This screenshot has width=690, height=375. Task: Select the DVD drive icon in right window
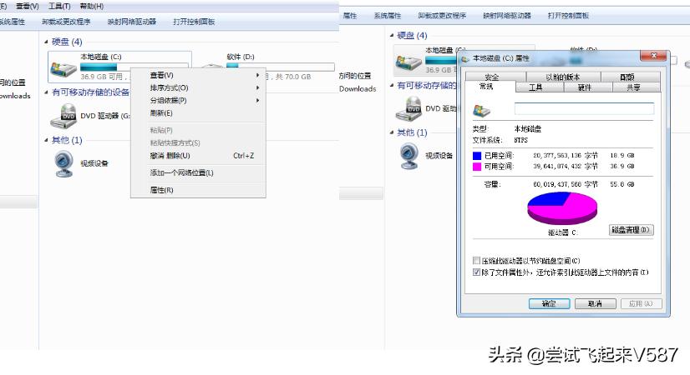(408, 108)
